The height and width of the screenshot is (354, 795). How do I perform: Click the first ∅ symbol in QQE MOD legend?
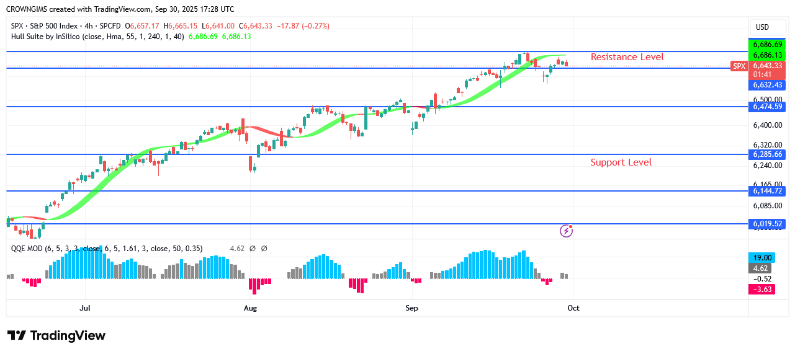pyautogui.click(x=253, y=249)
